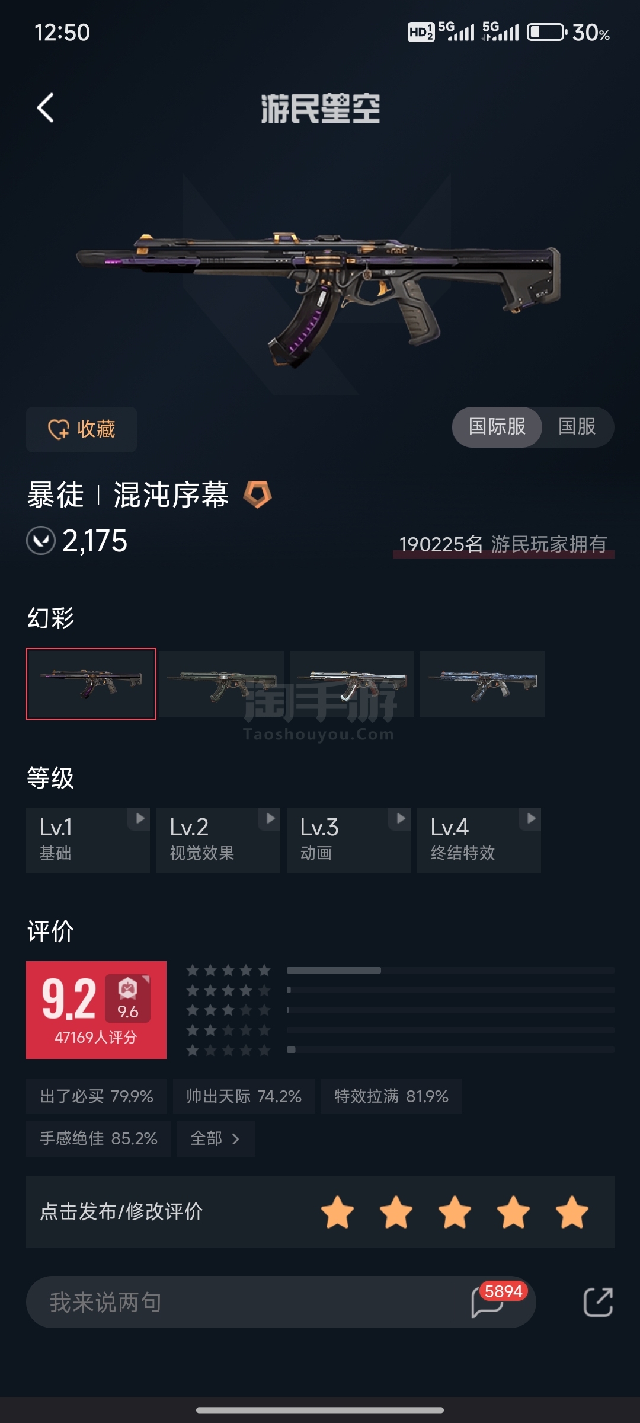Open Lv.2 视觉效果 level card
This screenshot has height=1423, width=640.
tap(218, 840)
